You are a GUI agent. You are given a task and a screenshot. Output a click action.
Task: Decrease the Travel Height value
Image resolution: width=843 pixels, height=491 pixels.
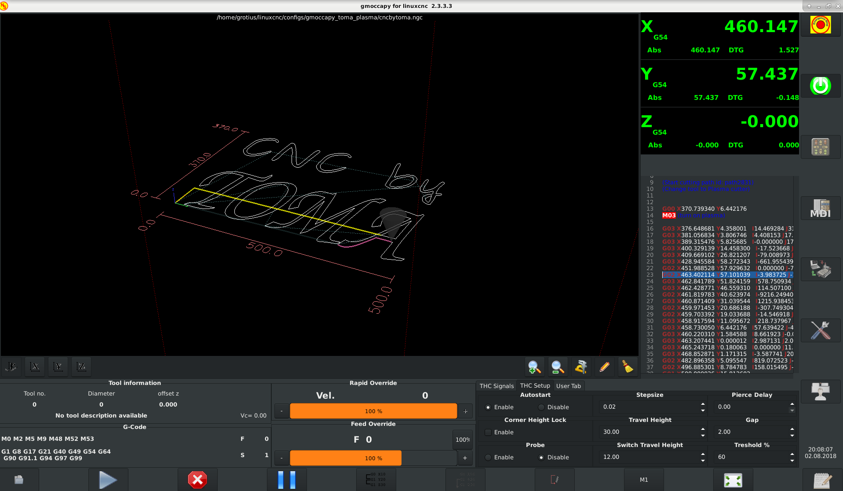point(703,435)
